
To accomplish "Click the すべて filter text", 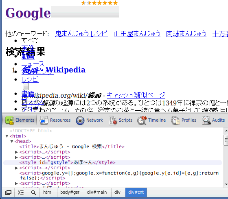I will coord(31,40).
